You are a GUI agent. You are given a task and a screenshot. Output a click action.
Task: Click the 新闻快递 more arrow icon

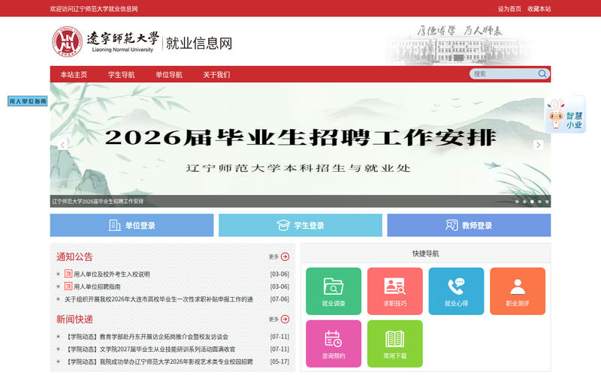(285, 319)
